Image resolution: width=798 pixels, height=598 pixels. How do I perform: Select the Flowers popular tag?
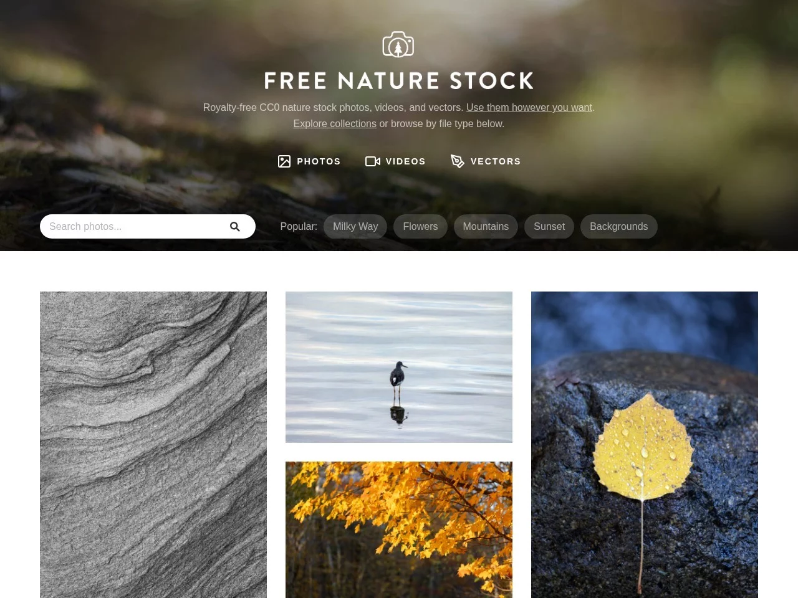tap(420, 227)
